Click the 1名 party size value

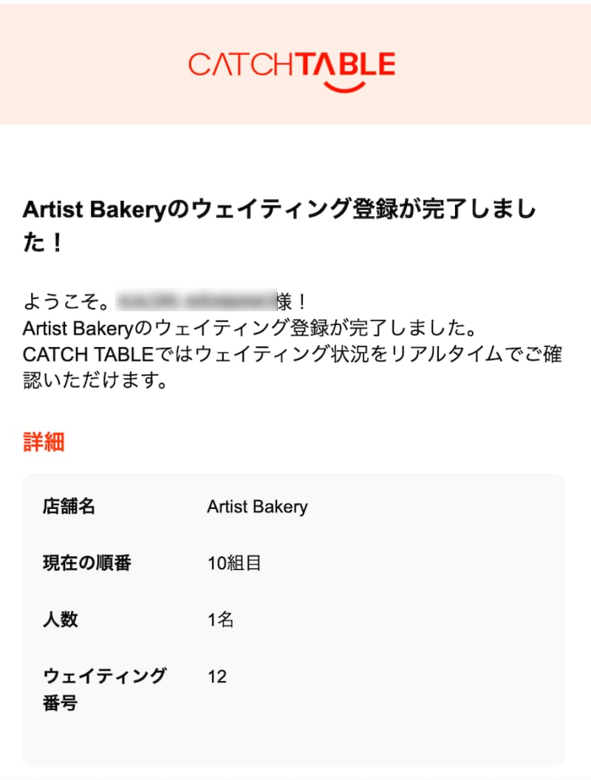tap(220, 620)
